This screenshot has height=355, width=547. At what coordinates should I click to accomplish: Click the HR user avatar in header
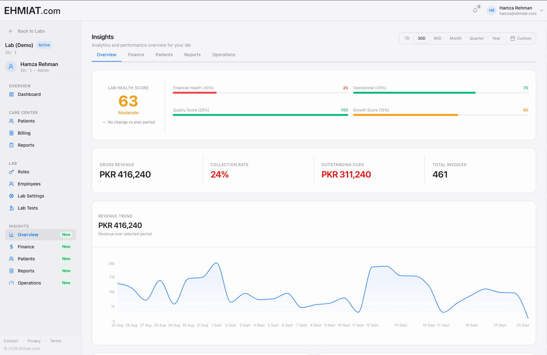[492, 10]
